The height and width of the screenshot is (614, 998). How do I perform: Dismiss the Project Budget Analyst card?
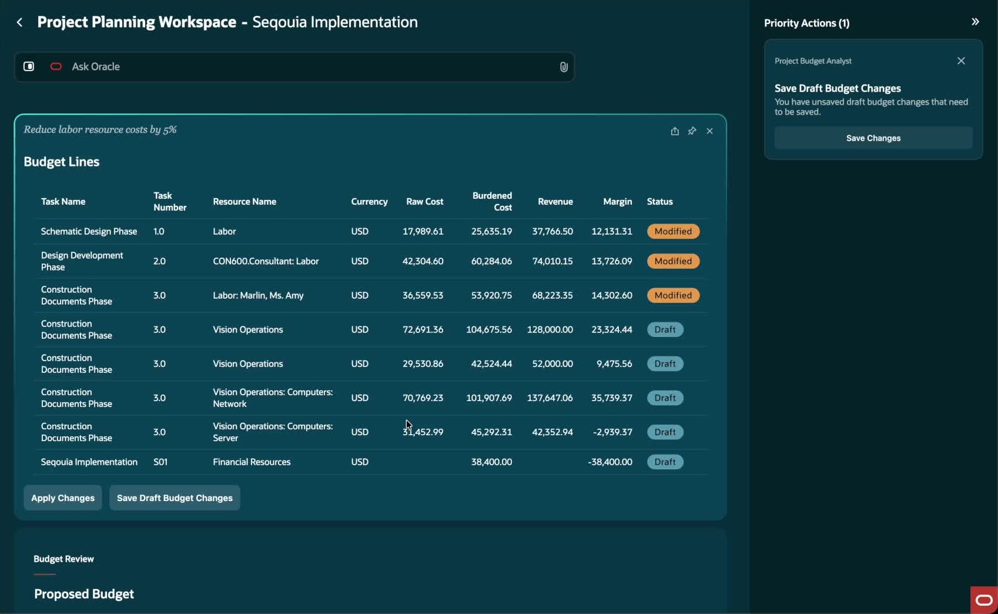pos(961,61)
